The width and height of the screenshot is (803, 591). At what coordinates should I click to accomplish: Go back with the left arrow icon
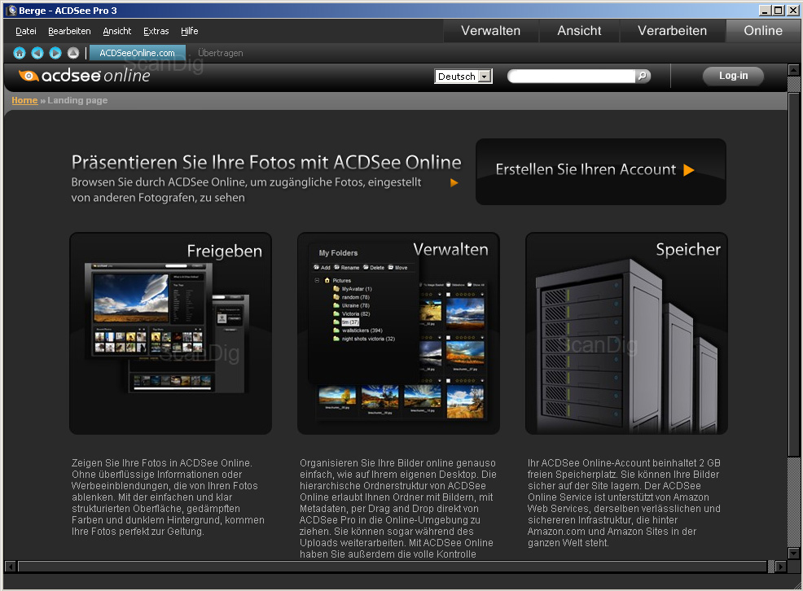[37, 53]
